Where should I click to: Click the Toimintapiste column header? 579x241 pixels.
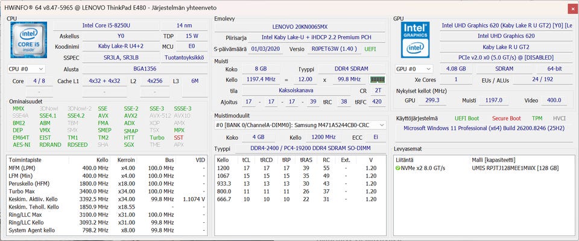pos(25,160)
